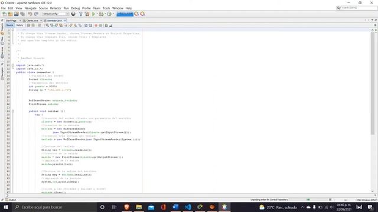The width and height of the screenshot is (378, 212).
Task: Switch to the Cliente.java tab
Action: coord(32,21)
